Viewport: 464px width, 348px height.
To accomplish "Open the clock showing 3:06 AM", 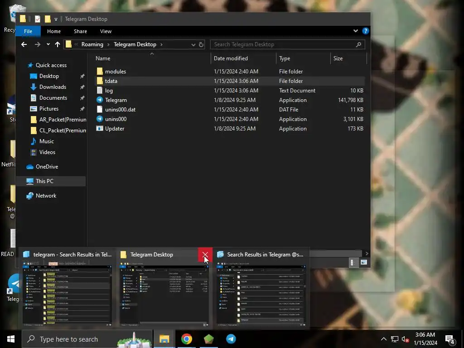I will click(x=425, y=339).
